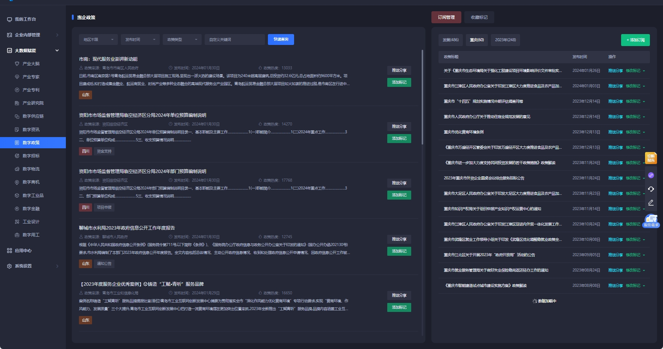Screen dimensions: 663x349
Task: Click the 产业大脑 brain icon
Action: coord(17,64)
